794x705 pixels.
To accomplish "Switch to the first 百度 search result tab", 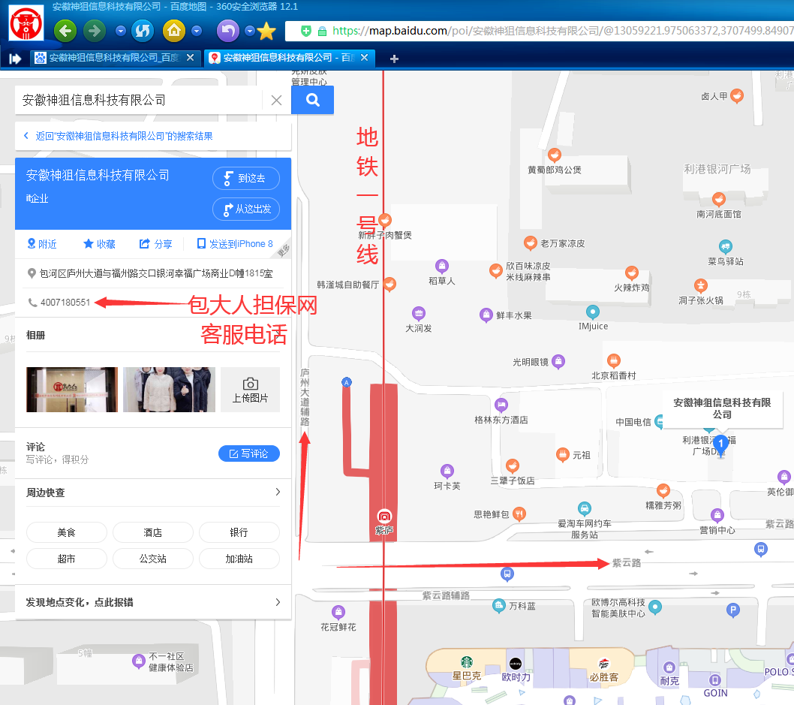I will (x=113, y=57).
